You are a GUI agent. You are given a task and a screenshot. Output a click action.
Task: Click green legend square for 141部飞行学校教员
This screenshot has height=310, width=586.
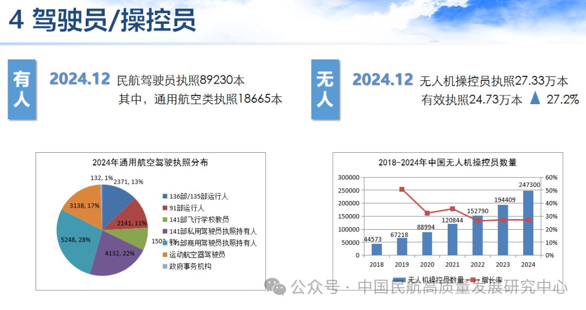[x=165, y=219]
